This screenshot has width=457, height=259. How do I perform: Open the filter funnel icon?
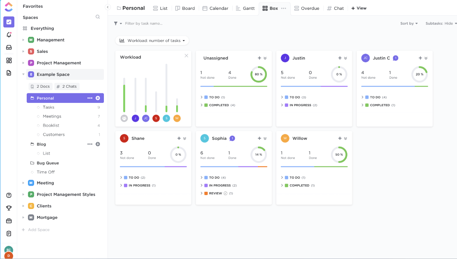point(115,23)
